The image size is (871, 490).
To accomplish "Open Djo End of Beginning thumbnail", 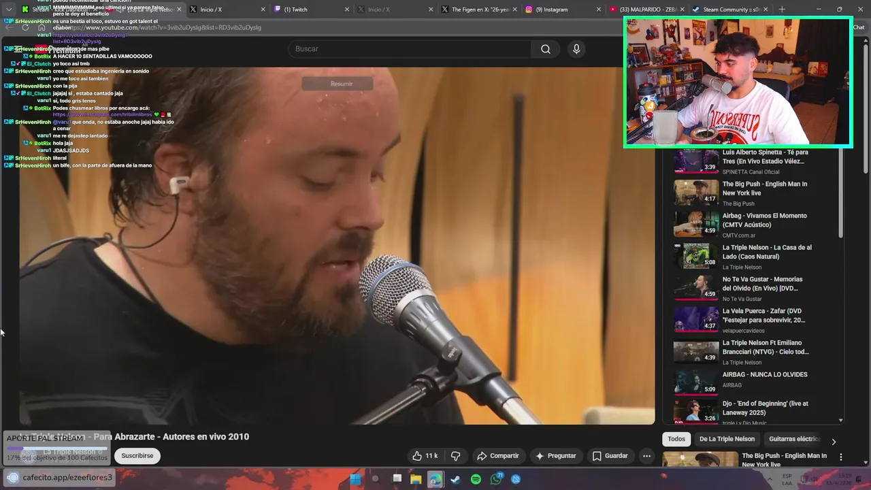I will (x=696, y=412).
